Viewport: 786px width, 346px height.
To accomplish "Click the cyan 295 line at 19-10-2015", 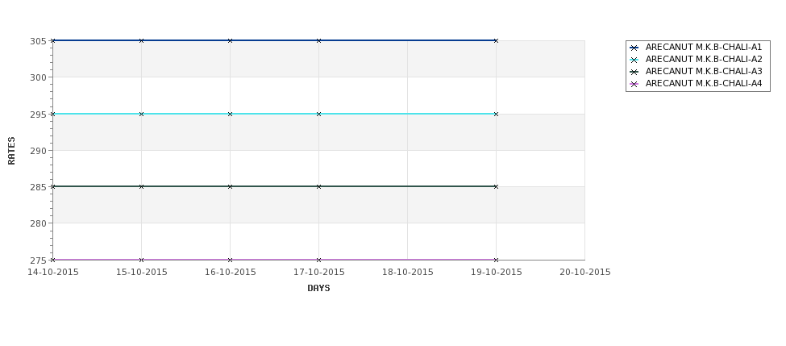I will (x=496, y=114).
